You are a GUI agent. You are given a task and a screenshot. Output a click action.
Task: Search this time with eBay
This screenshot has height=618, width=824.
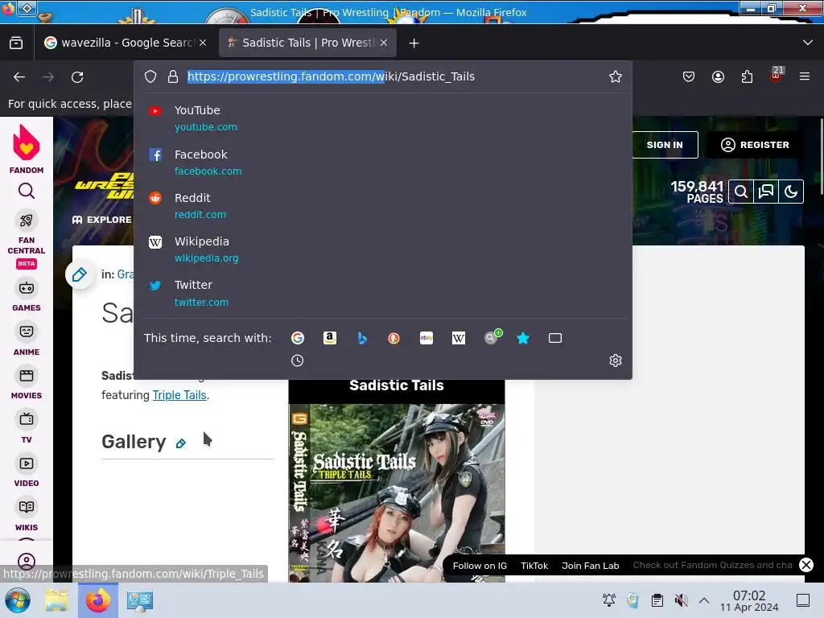[x=426, y=338]
